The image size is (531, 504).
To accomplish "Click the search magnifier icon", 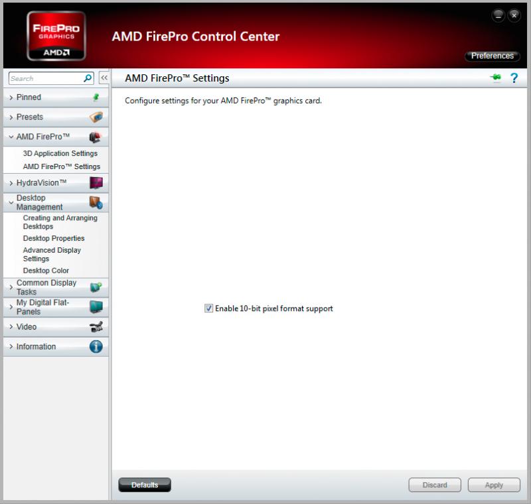I will (88, 78).
